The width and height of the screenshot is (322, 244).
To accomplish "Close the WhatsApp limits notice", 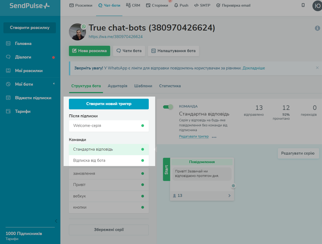I will (317, 68).
